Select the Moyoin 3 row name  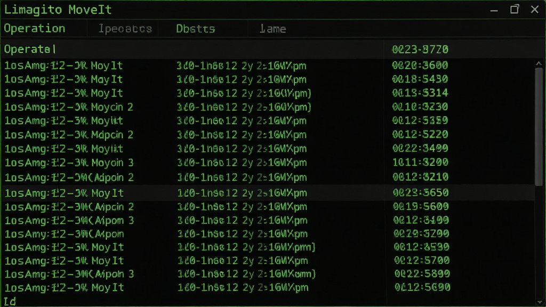[113, 163]
